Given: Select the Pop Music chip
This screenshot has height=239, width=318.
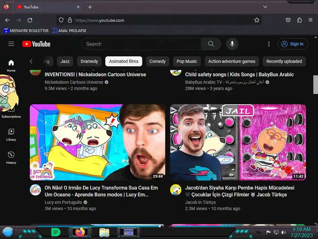Looking at the screenshot, I should pos(187,61).
